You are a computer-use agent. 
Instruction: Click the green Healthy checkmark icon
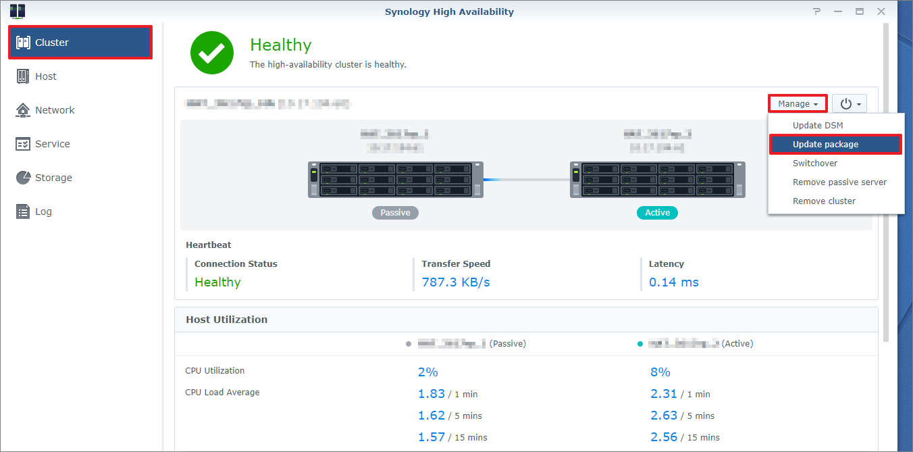pyautogui.click(x=212, y=53)
